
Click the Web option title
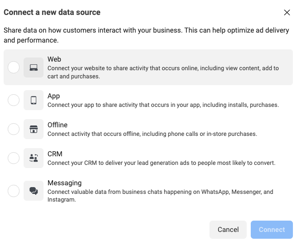[x=54, y=59]
